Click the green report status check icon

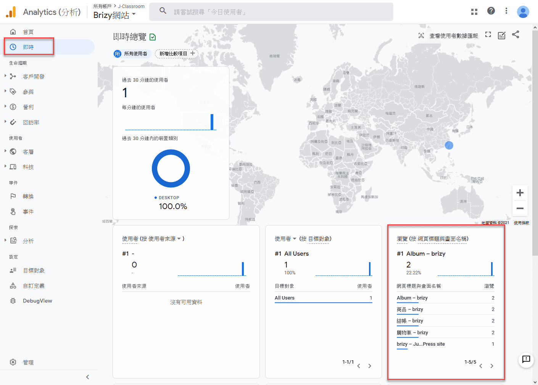[x=153, y=37]
